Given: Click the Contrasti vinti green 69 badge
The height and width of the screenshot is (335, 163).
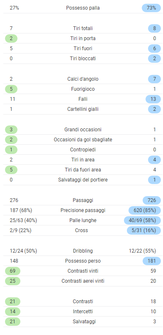Looking at the screenshot, I should [x=12, y=271].
